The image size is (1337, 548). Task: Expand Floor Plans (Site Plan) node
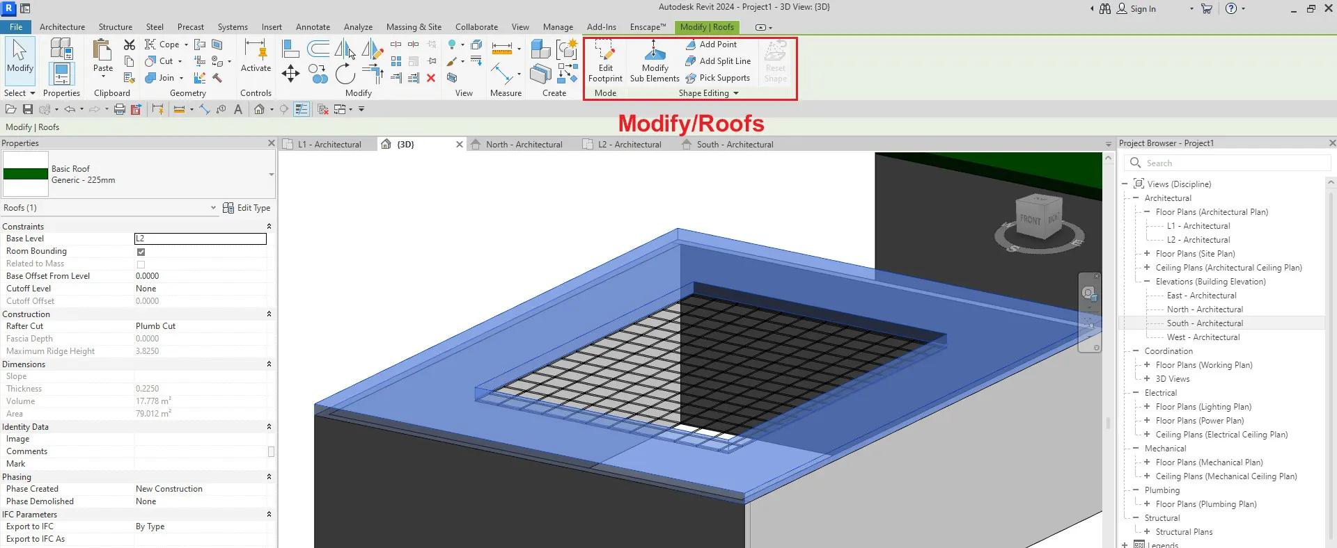[1147, 254]
